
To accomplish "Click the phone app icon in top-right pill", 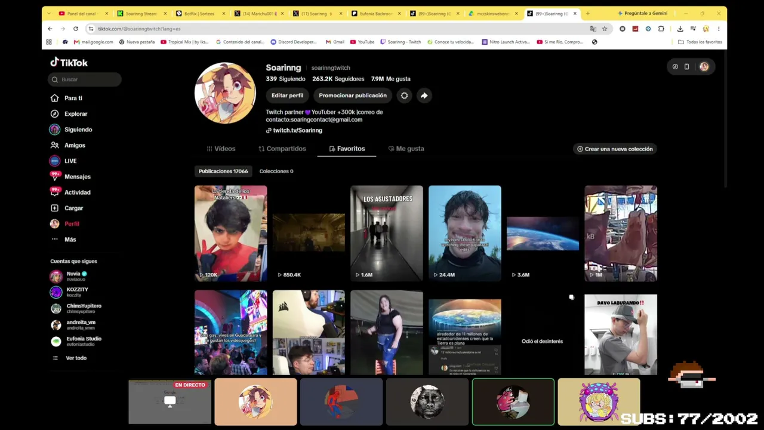I will click(x=686, y=67).
